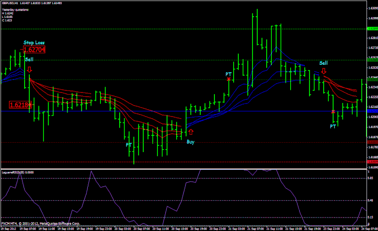Select the PT label near 23 Sep 23:00

tap(333, 126)
